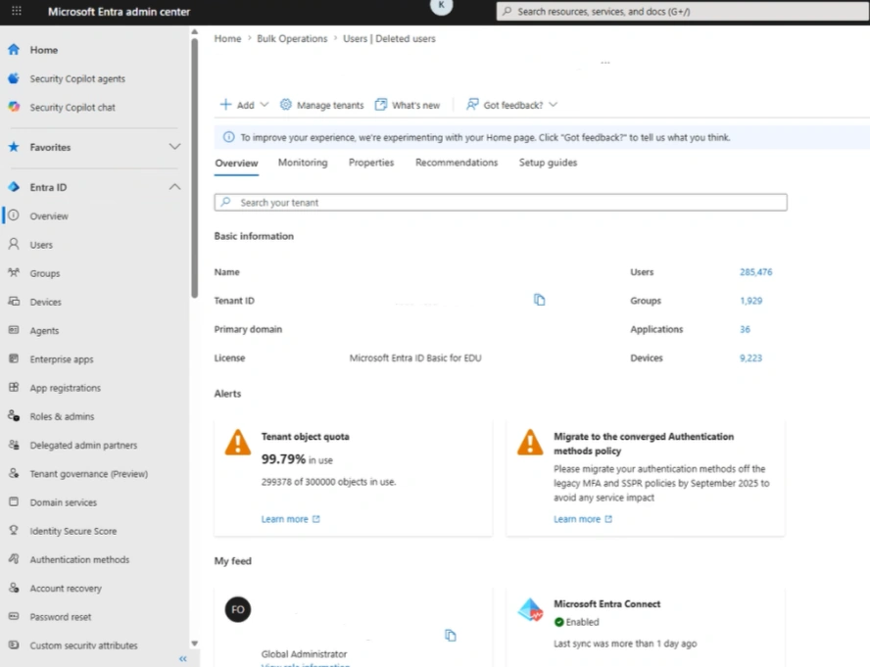This screenshot has width=870, height=667.
Task: Select the Overview info icon in sidebar
Action: (14, 215)
